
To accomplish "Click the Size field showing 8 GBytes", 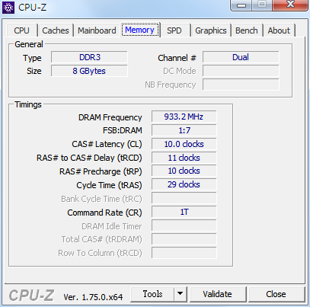I will click(x=89, y=71).
